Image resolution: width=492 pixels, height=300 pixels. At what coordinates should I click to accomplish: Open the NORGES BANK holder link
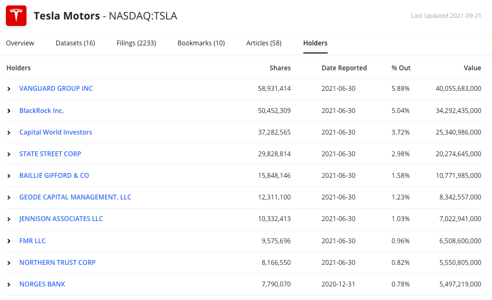coord(42,284)
